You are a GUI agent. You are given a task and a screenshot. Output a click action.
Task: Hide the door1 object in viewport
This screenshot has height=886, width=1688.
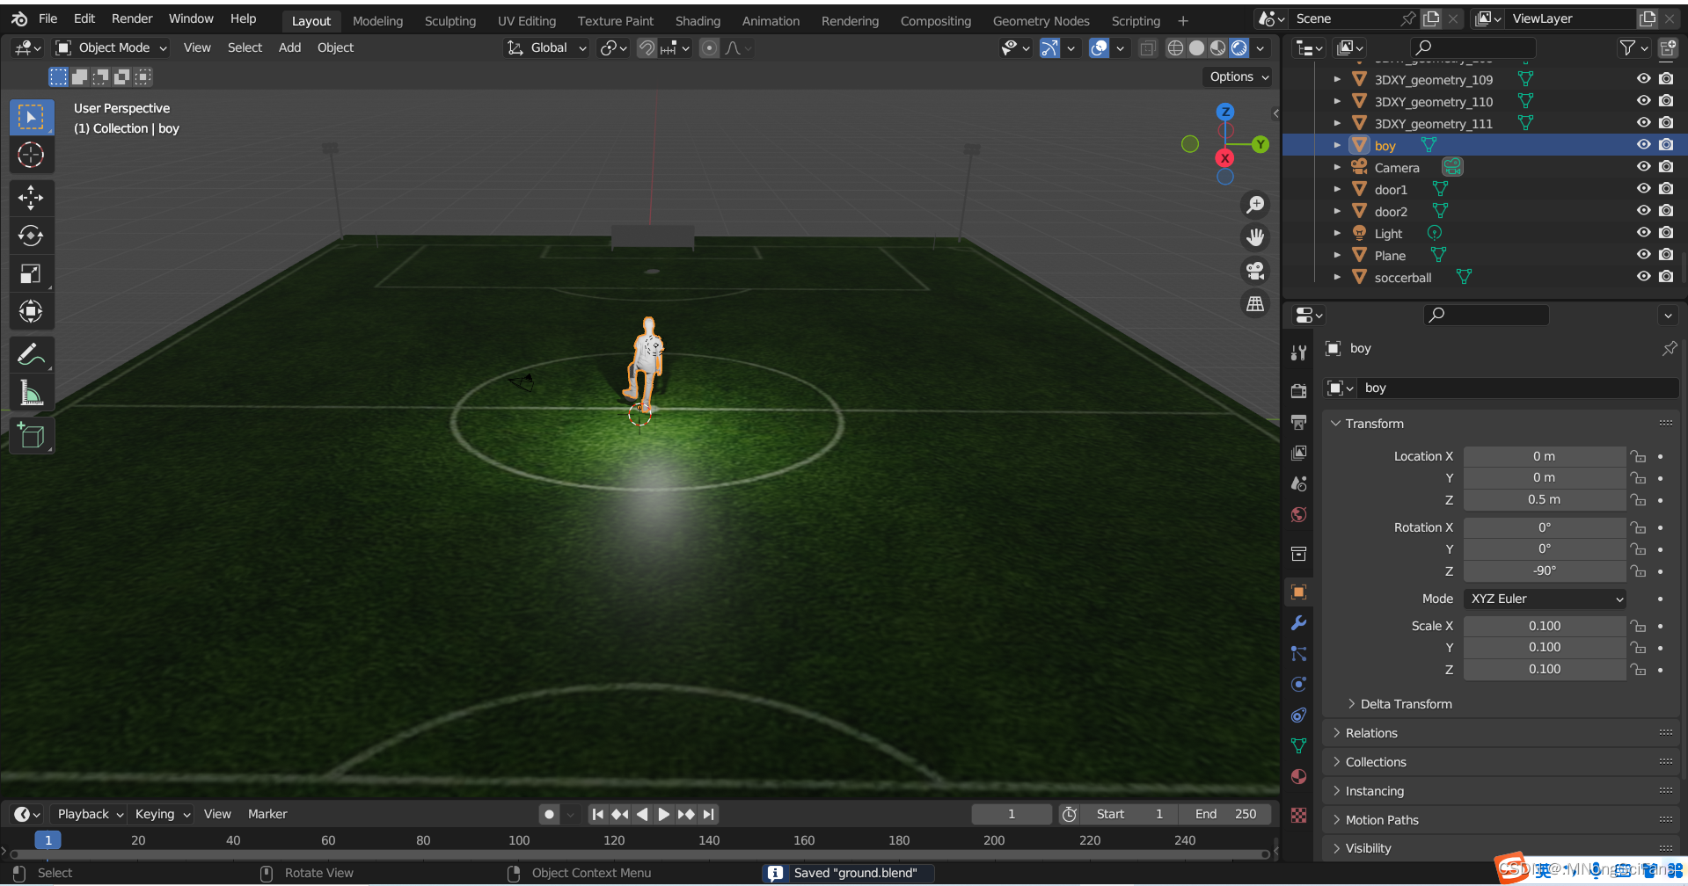[1643, 189]
